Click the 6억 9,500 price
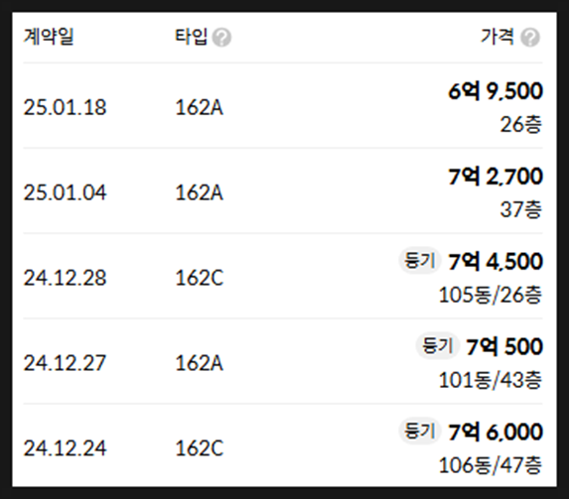 pyautogui.click(x=496, y=91)
